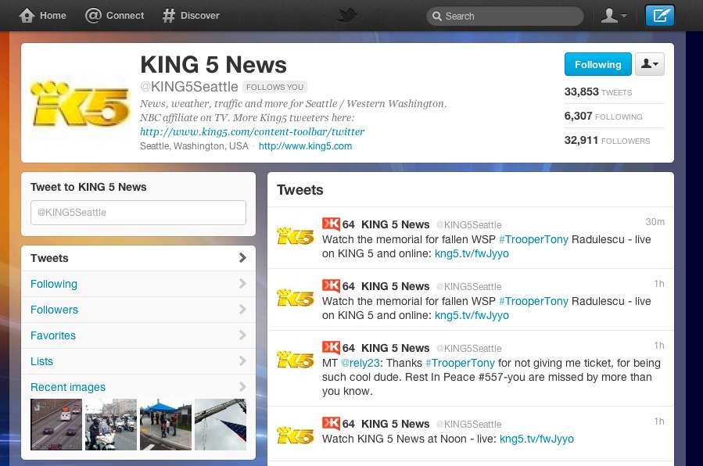Open Connect via the @ icon
Image resolution: width=703 pixels, height=466 pixels.
93,15
